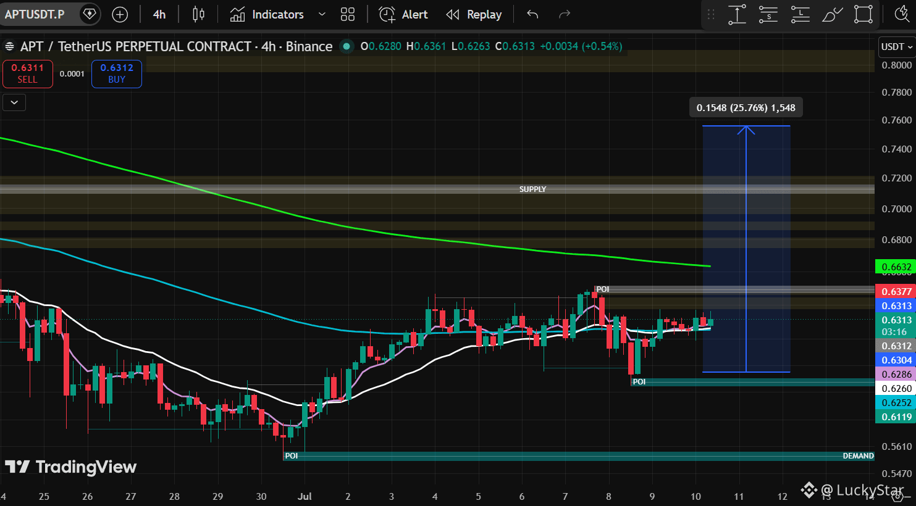Click the red 0.6377 price label

(x=896, y=291)
